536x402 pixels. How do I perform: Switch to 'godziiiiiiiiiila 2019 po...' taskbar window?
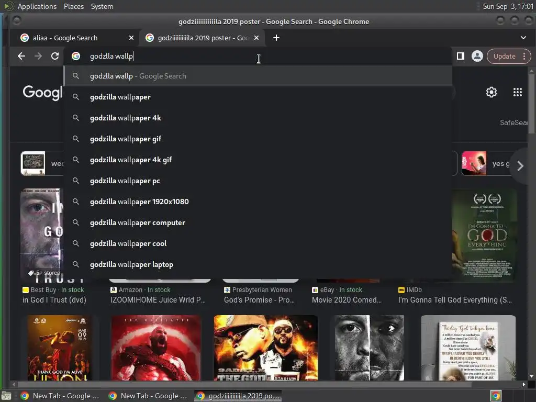pyautogui.click(x=238, y=396)
